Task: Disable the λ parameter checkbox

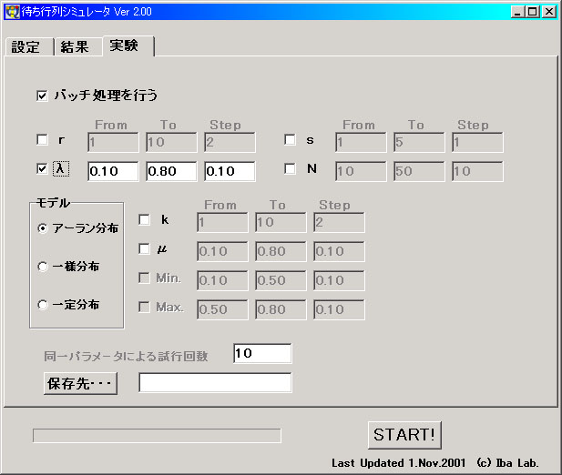Action: click(x=42, y=168)
